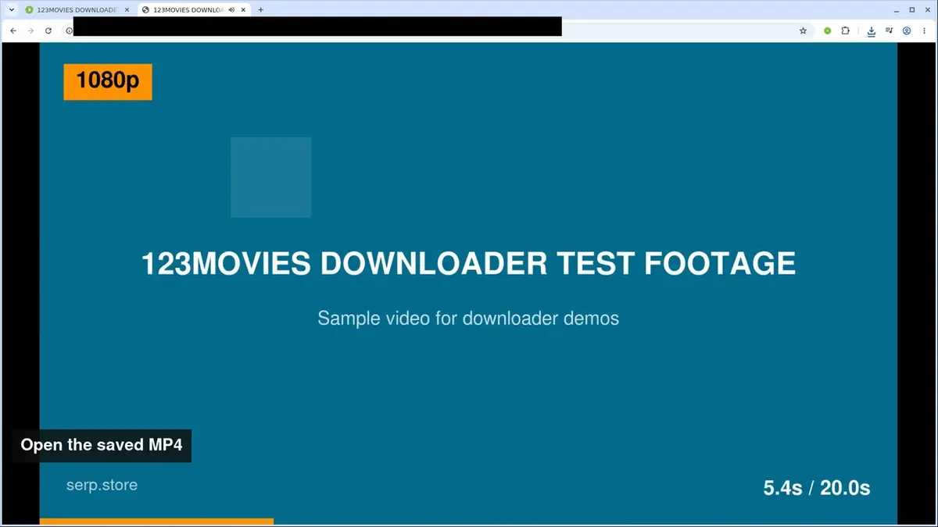Select the active tab with globe favicon

pos(194,9)
